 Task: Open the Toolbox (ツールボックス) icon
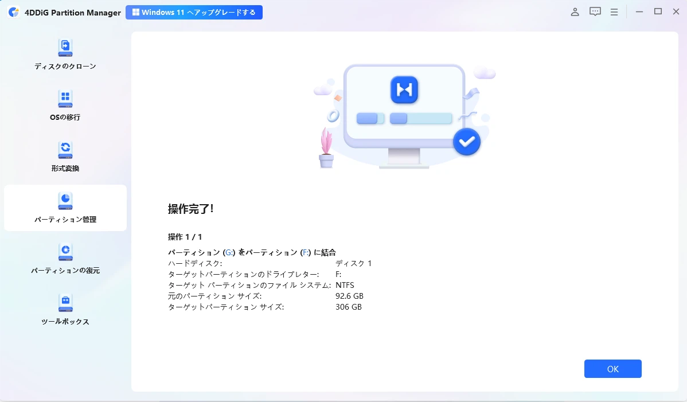[65, 303]
